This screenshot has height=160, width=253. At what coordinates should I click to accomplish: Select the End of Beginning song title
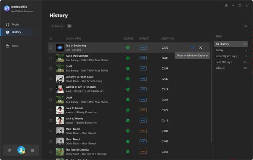tap(76, 46)
